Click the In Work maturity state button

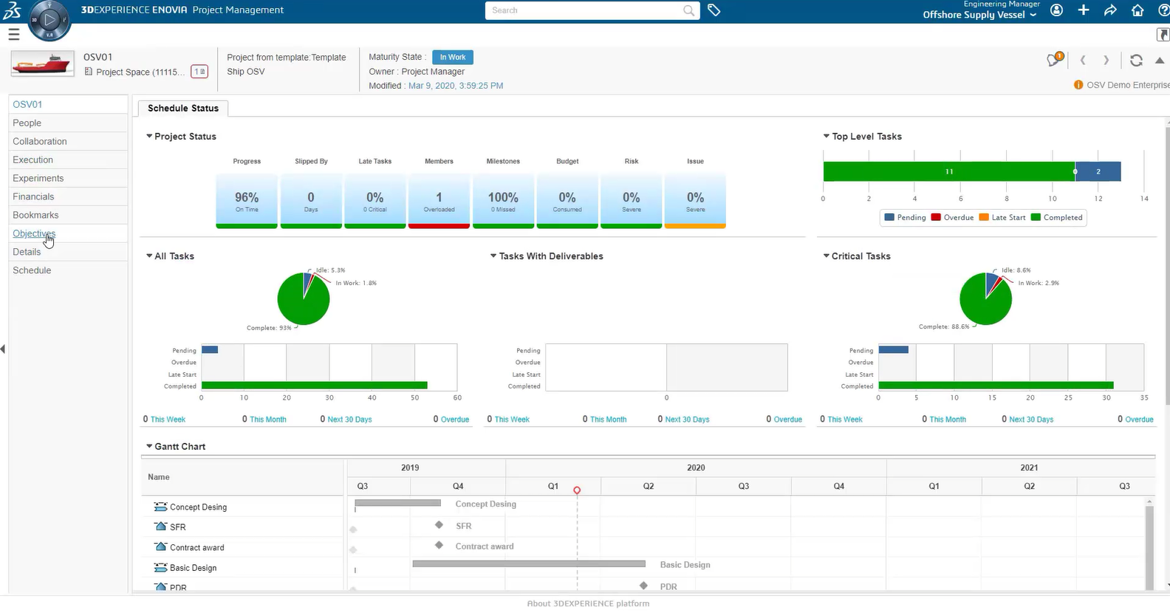[452, 57]
